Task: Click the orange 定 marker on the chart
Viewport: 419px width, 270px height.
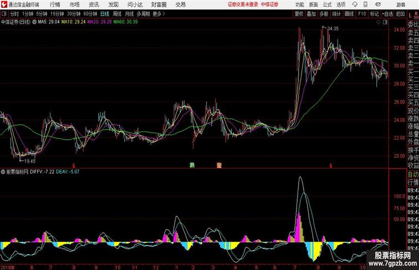Action: click(x=219, y=165)
